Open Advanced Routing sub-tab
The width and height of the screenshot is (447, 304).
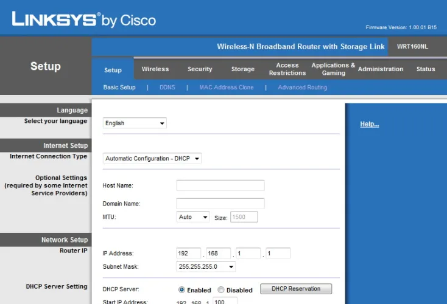(303, 88)
